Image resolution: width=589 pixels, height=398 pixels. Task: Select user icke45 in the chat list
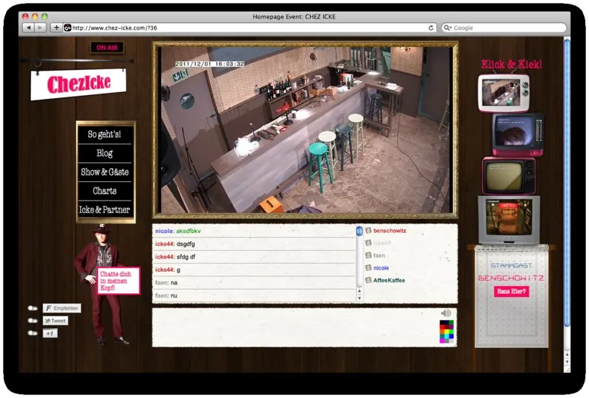coord(382,243)
